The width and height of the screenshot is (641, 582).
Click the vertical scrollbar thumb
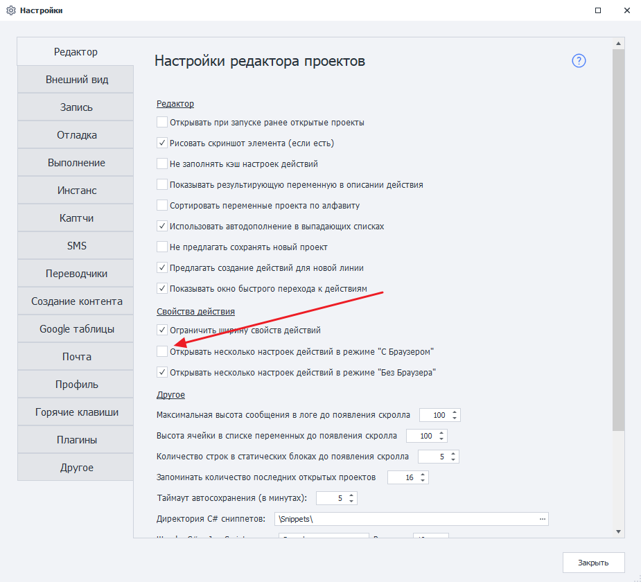[x=619, y=240]
